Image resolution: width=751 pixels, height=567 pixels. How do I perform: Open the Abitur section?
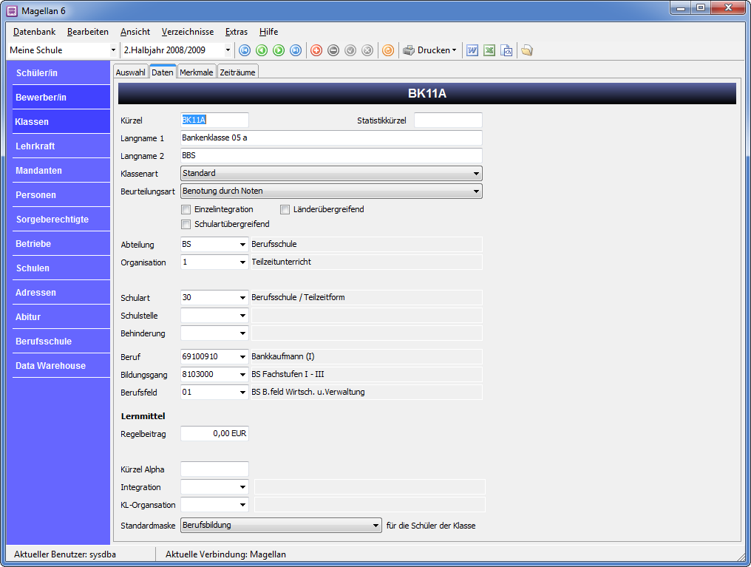[61, 317]
